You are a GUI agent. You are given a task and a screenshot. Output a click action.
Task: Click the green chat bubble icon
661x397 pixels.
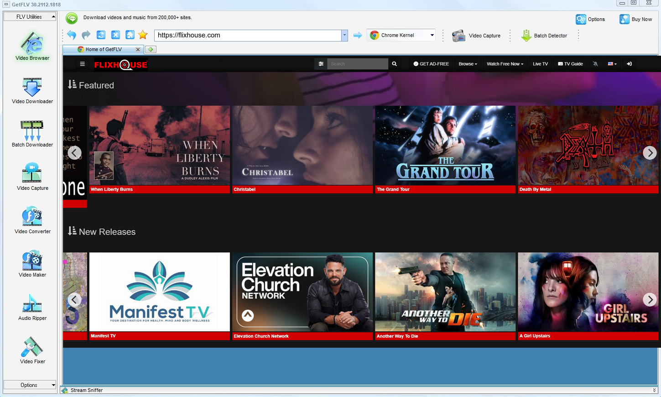click(72, 18)
